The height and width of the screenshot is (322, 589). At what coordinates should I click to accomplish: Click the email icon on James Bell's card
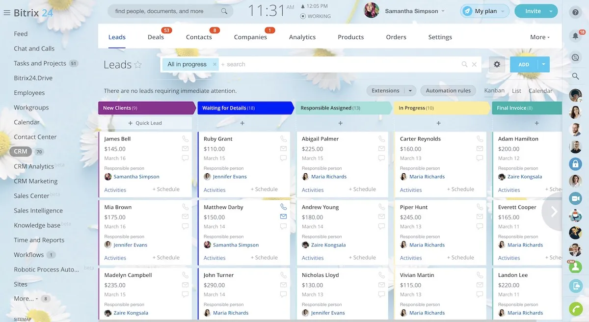click(185, 149)
